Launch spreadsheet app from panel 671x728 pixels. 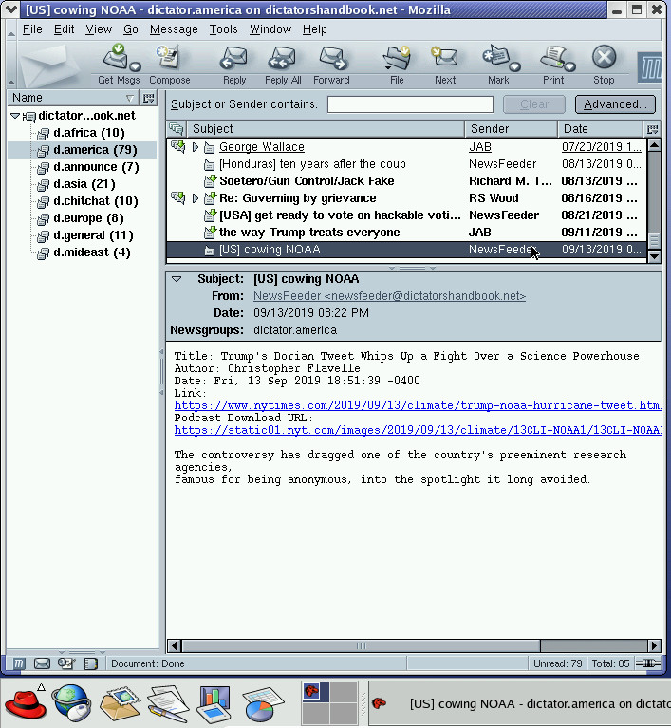coord(263,704)
